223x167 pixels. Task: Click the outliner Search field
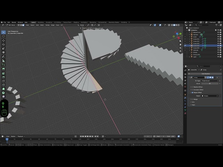click(x=202, y=25)
